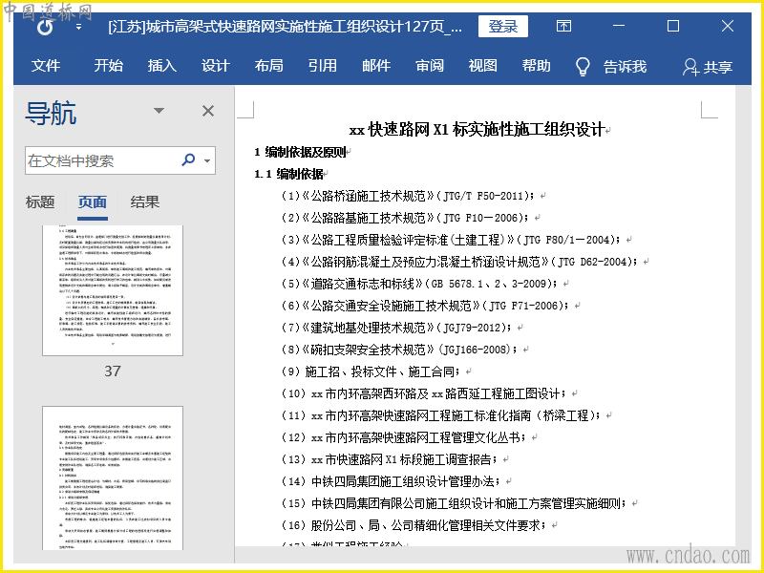
Task: Open navigation pane options dropdown arrow
Action: (159, 111)
